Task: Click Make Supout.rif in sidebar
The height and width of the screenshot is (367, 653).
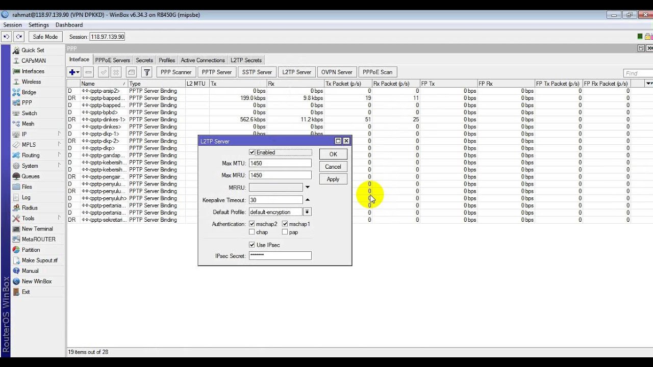Action: pyautogui.click(x=40, y=260)
